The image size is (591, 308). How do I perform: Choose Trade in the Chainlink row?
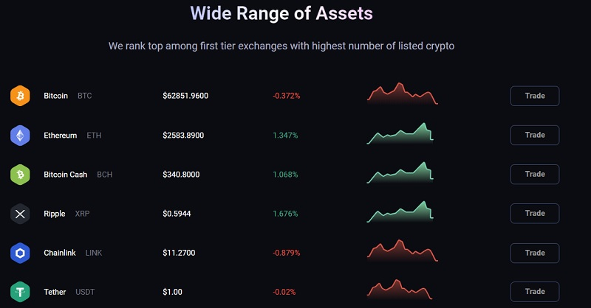(535, 253)
